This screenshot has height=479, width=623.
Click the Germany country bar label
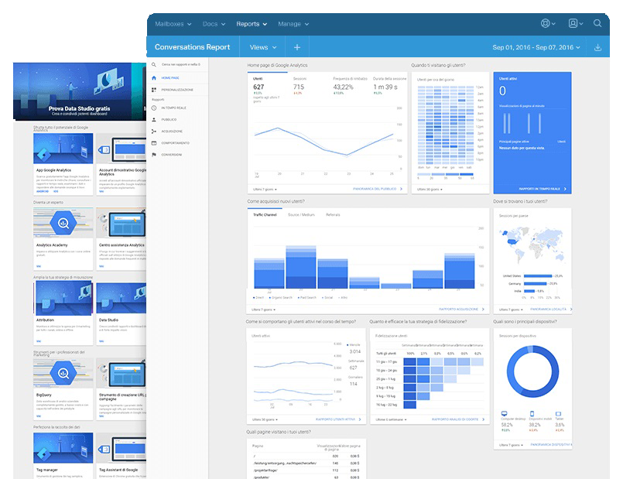tap(515, 283)
